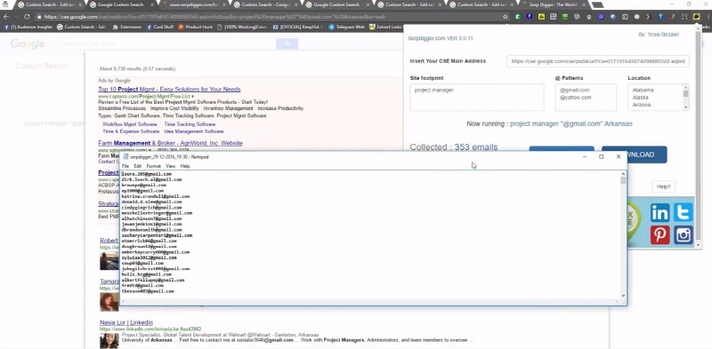Click the @ Patterns text area
Screen dimensions: 712x349
(x=586, y=97)
